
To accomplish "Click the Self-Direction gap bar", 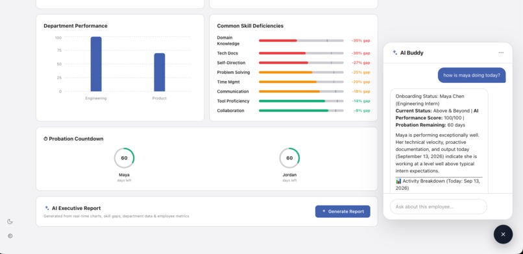I will [301, 63].
